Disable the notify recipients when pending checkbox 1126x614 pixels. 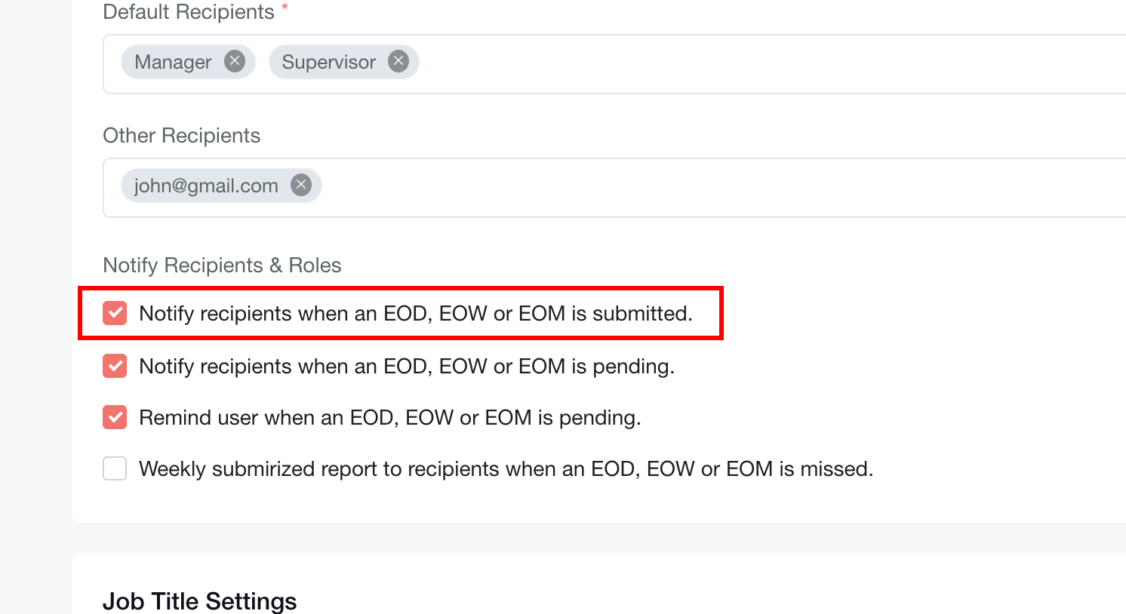click(115, 366)
